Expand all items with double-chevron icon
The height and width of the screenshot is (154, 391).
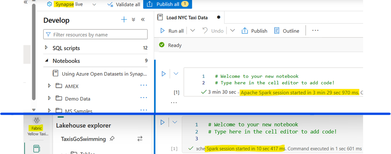(133, 20)
